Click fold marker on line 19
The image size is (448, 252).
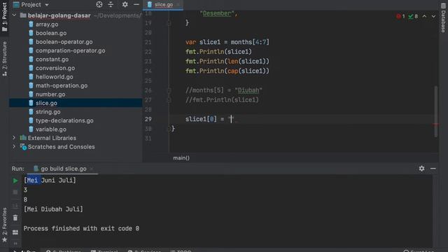tap(169, 23)
